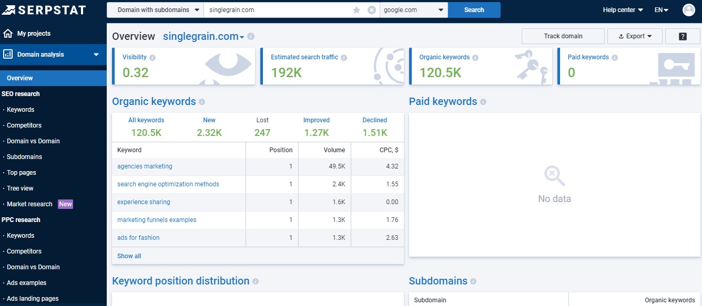
Task: Select Overview in the sidebar
Action: click(x=53, y=78)
